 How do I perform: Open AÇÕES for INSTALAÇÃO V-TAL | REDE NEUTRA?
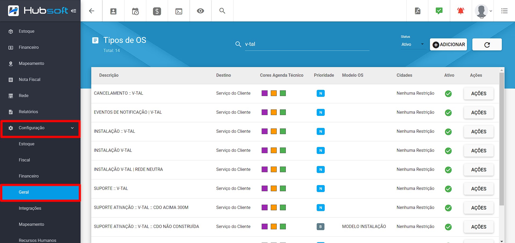[x=479, y=170]
